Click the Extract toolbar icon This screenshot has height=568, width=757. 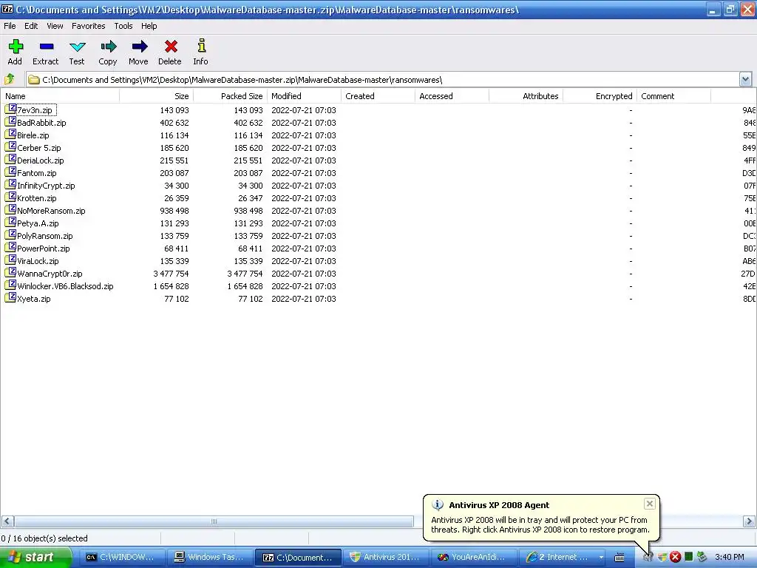[47, 47]
